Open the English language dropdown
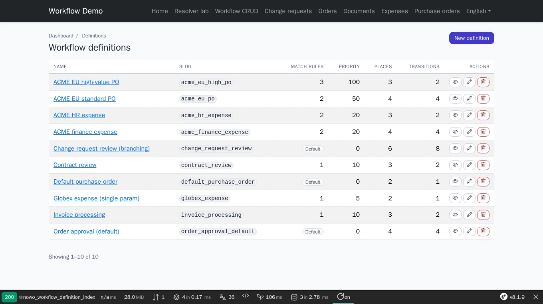This screenshot has width=543, height=304. (x=478, y=11)
